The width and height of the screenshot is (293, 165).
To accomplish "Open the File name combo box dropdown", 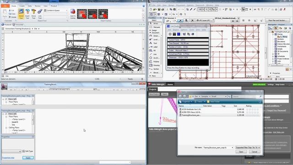I will pyautogui.click(x=232, y=148).
